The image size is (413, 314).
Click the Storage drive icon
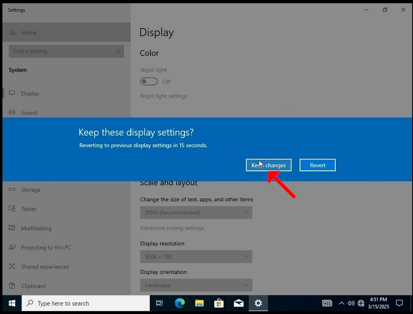coord(12,189)
